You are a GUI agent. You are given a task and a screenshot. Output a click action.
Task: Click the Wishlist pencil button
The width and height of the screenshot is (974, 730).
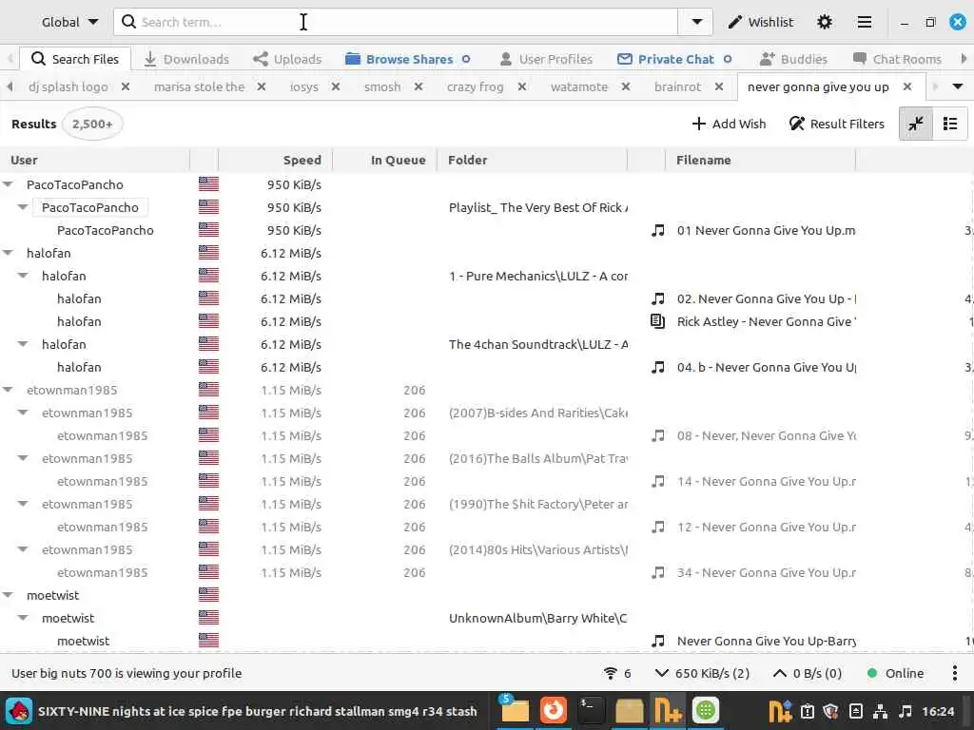coord(760,23)
